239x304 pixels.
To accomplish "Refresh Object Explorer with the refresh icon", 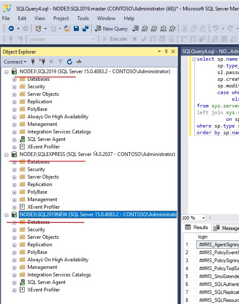I will coord(70,61).
